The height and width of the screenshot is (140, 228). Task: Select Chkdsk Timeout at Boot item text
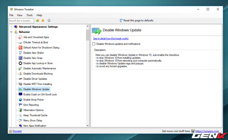36,42
